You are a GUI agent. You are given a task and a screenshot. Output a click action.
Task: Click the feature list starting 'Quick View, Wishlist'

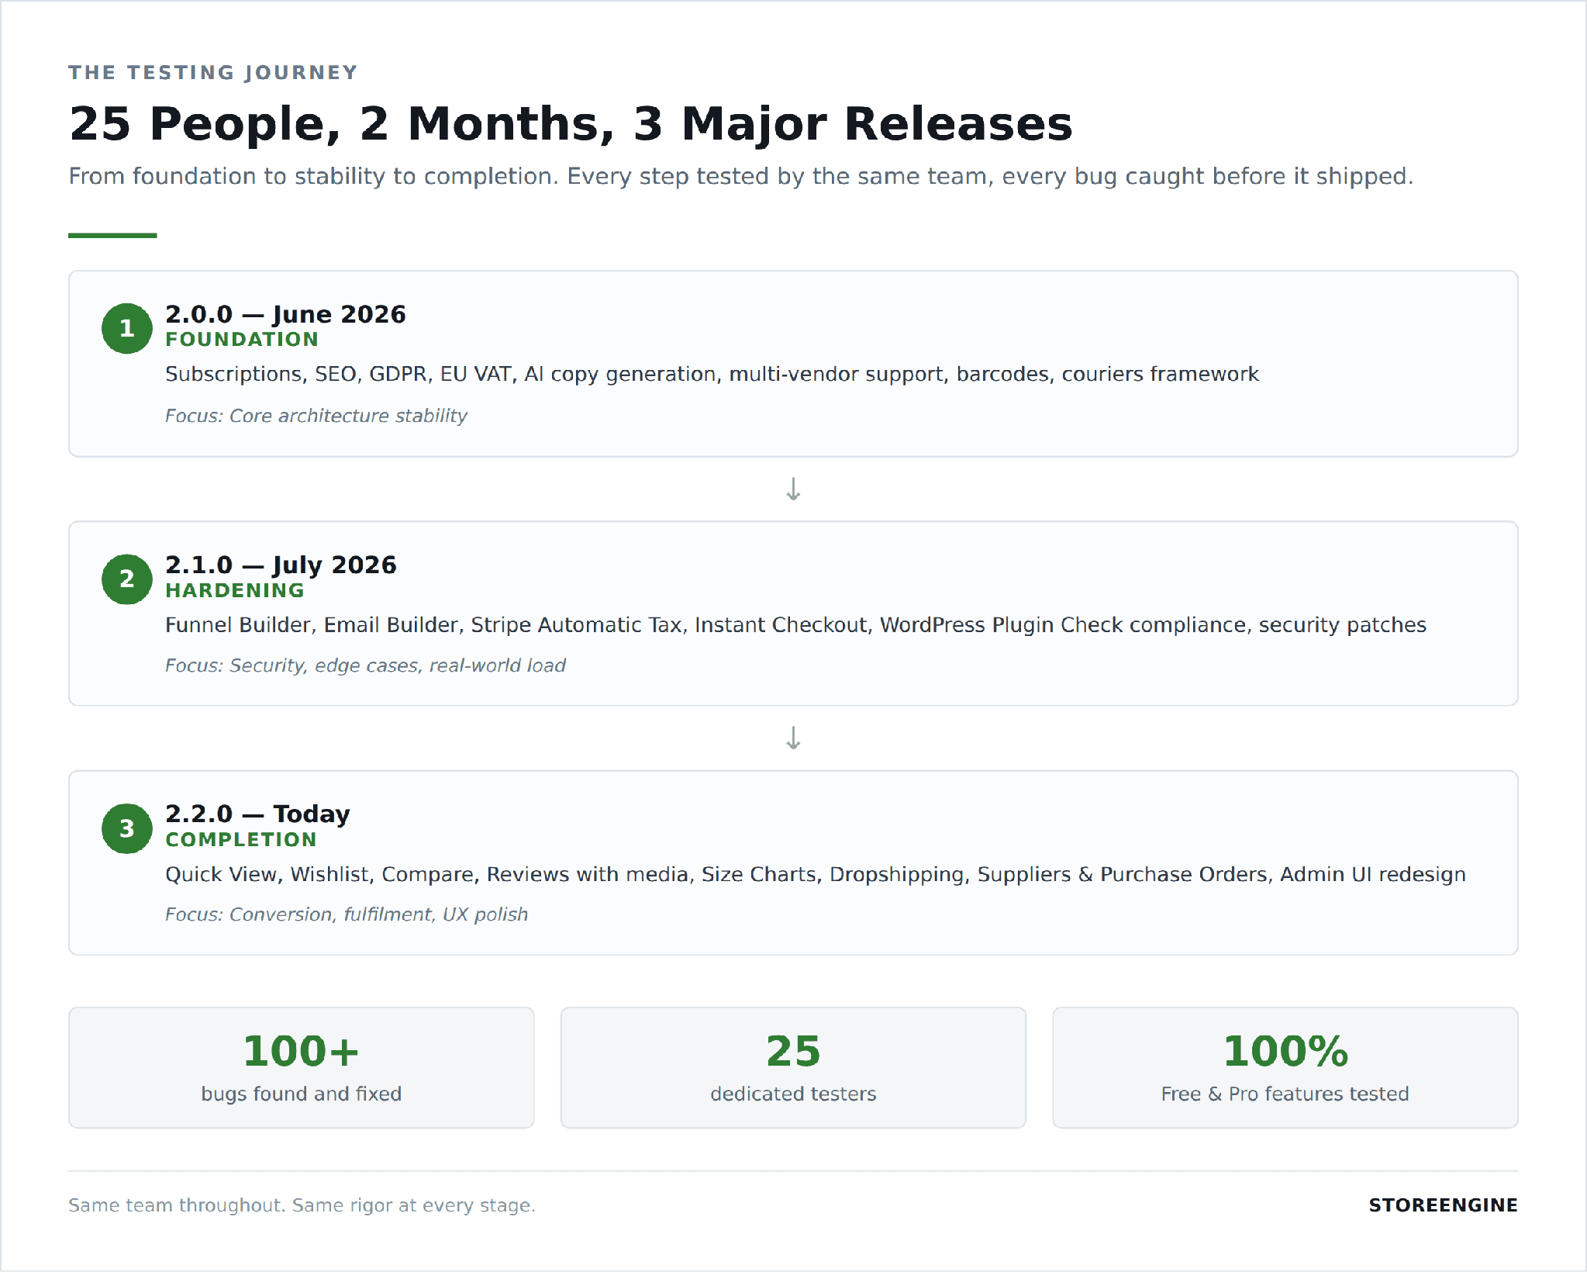point(816,875)
